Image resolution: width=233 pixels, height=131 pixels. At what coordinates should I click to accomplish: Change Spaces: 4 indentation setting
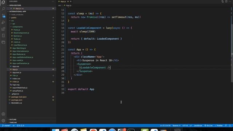point(176,126)
